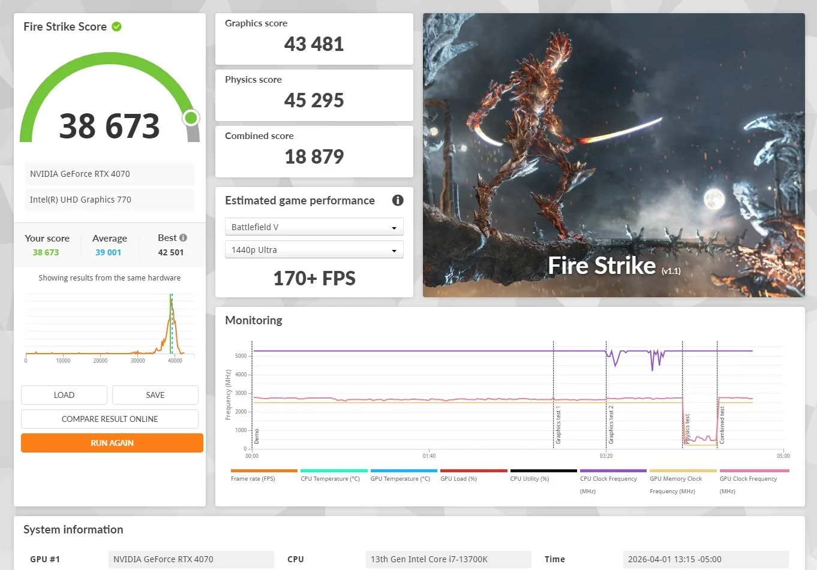Click the NVIDIA GeForce RTX 4070 label under score
Image resolution: width=817 pixels, height=570 pixels.
(109, 174)
